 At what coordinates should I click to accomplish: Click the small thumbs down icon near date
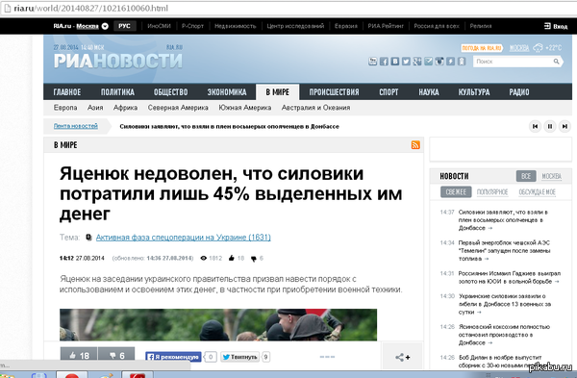(x=254, y=259)
